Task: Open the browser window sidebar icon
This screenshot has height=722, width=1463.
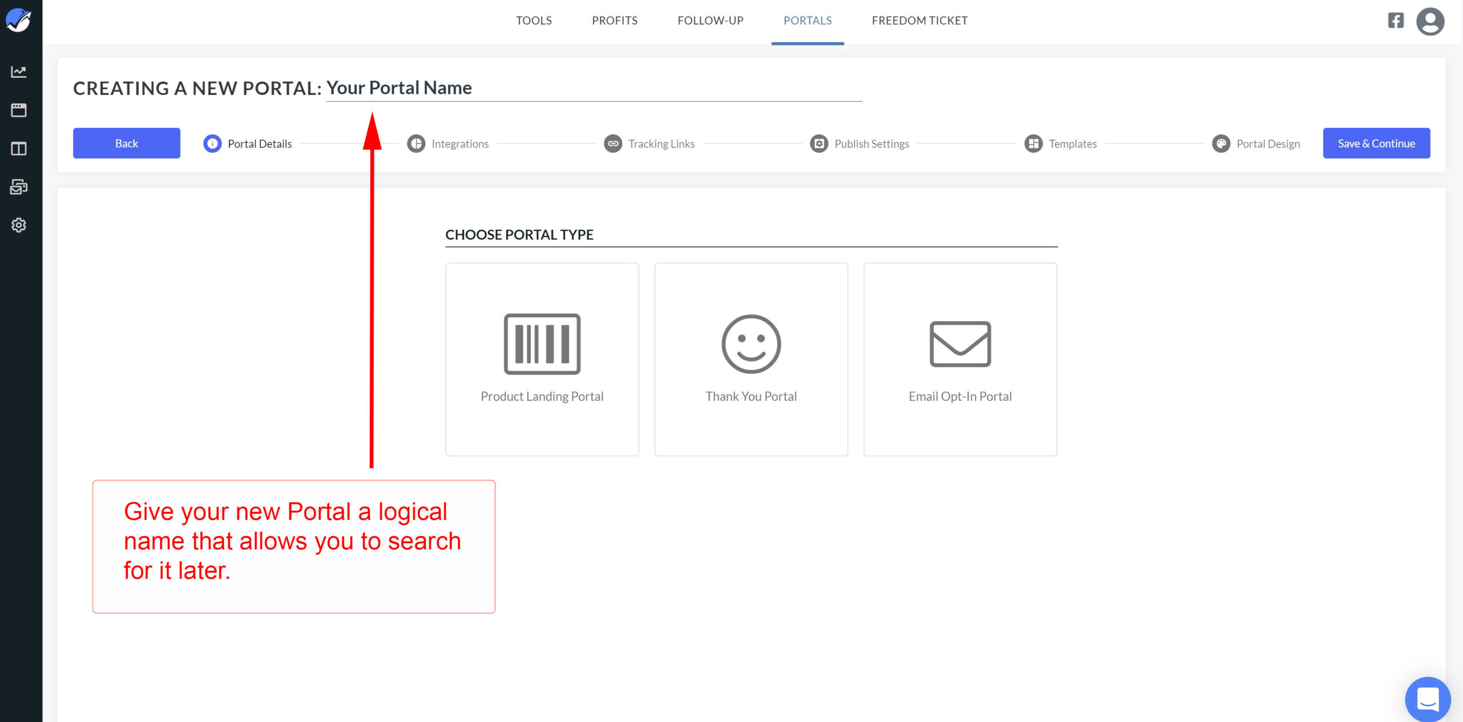Action: pos(19,110)
